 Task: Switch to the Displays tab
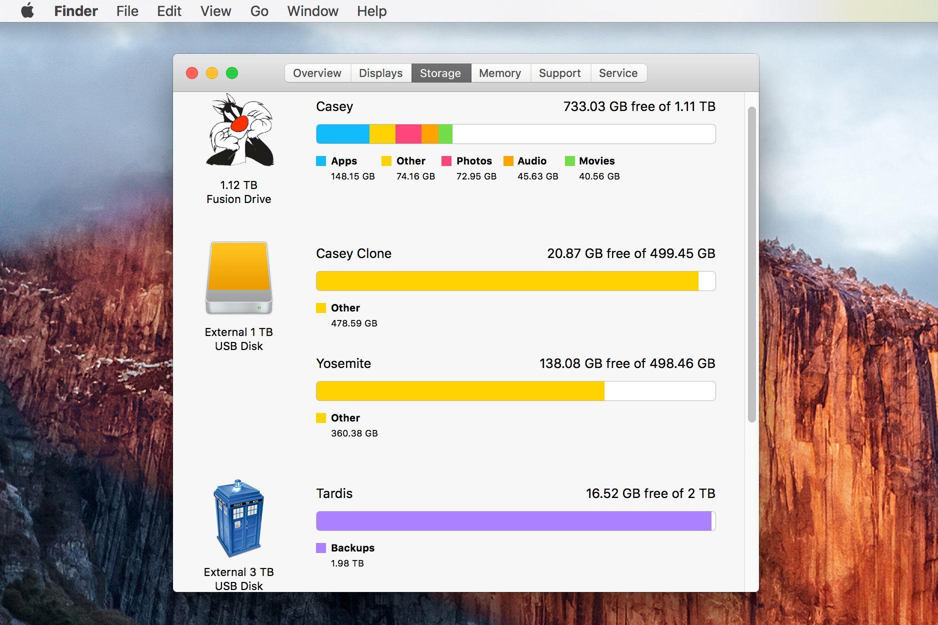[381, 73]
